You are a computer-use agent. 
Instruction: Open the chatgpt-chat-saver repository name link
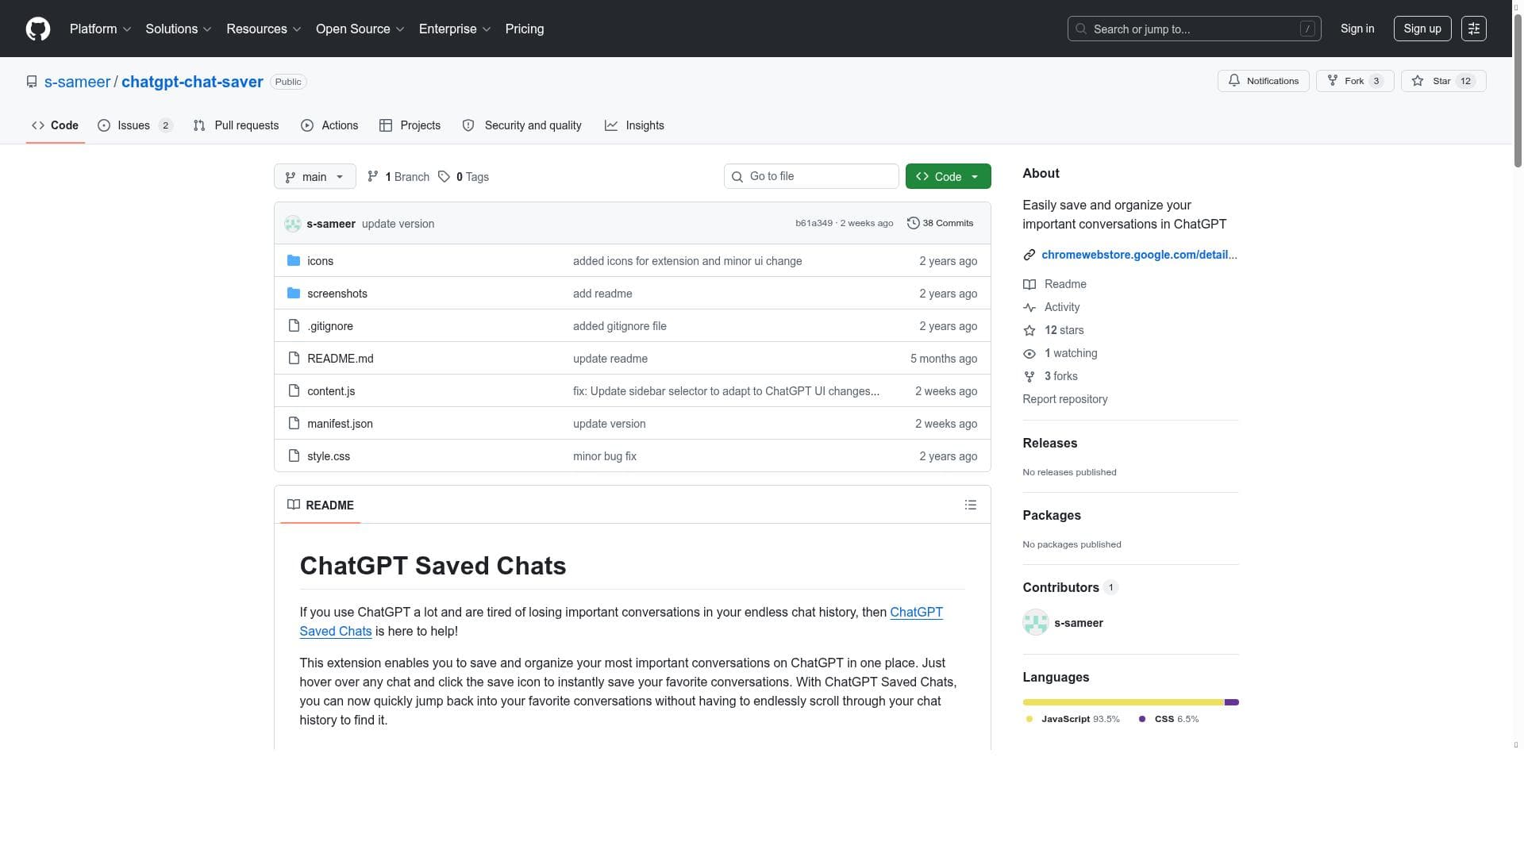(192, 82)
